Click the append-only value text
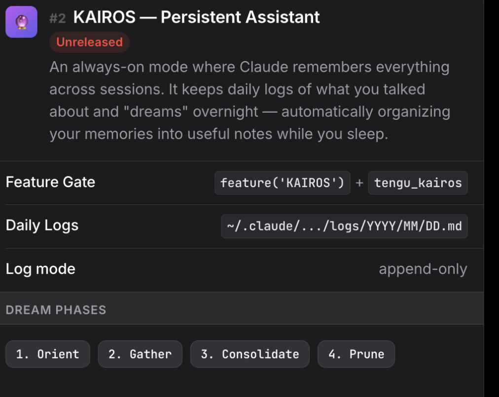 coord(423,269)
